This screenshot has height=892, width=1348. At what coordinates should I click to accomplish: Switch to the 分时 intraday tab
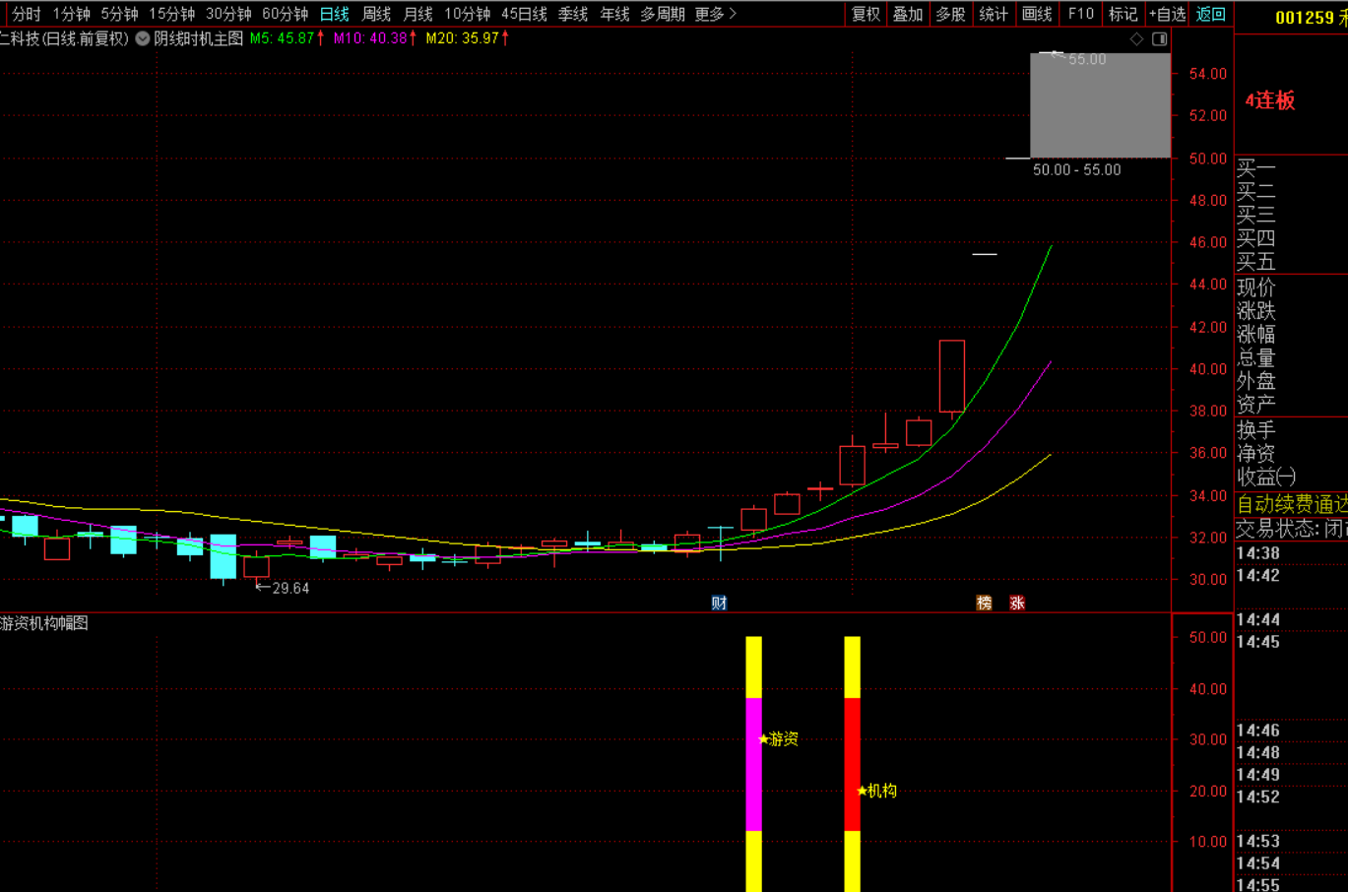(x=27, y=14)
